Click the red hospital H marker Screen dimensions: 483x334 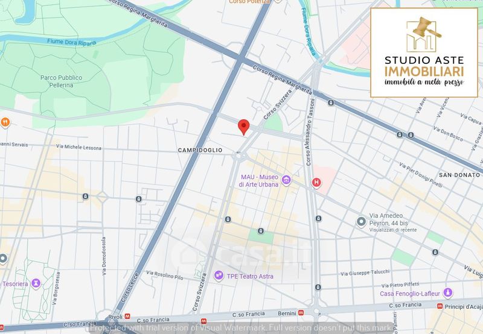[315, 182]
